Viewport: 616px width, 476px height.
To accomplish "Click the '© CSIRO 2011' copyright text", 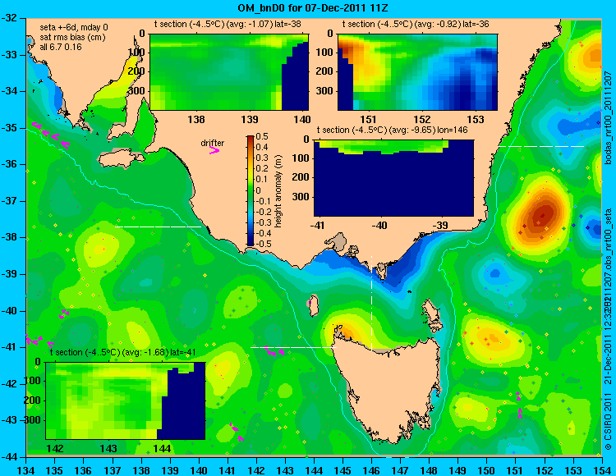I will pos(608,423).
